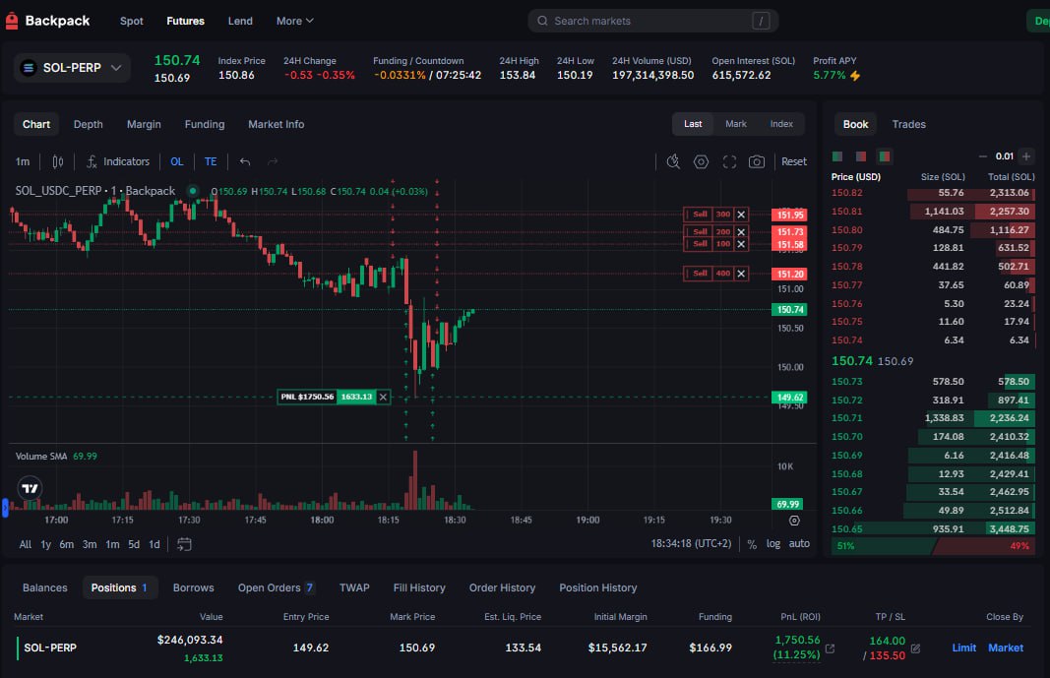Switch chart price to Last
Screen dimensions: 1050x678
[x=693, y=124]
